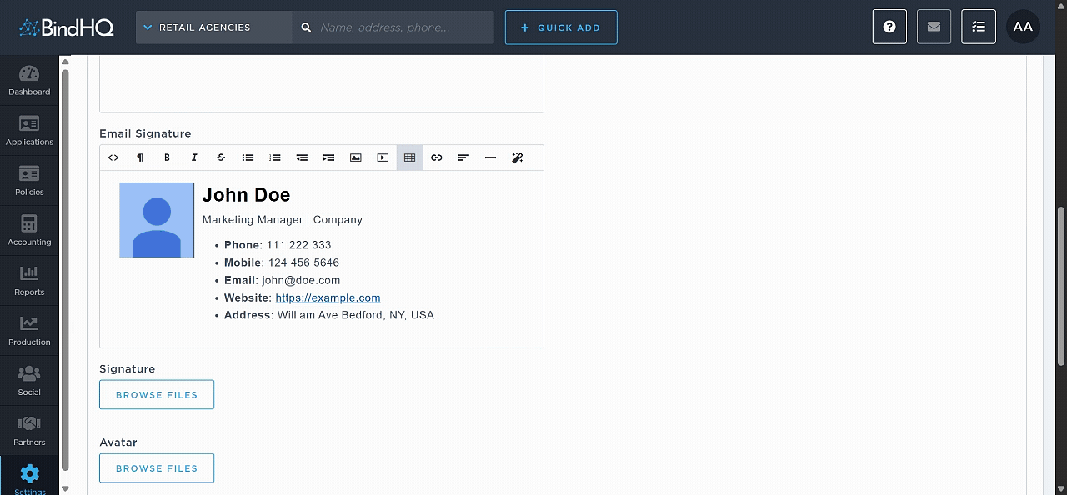The image size is (1067, 495).
Task: Insert unordered bullet list in editor
Action: click(248, 157)
